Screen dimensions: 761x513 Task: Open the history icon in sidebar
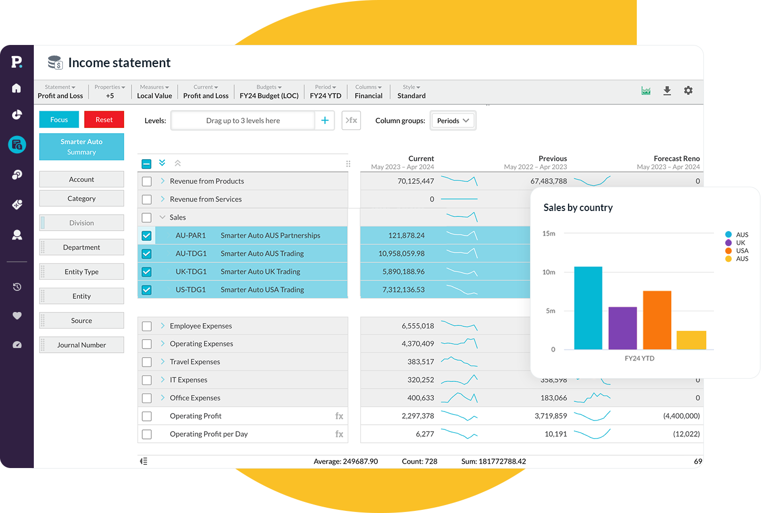tap(17, 287)
